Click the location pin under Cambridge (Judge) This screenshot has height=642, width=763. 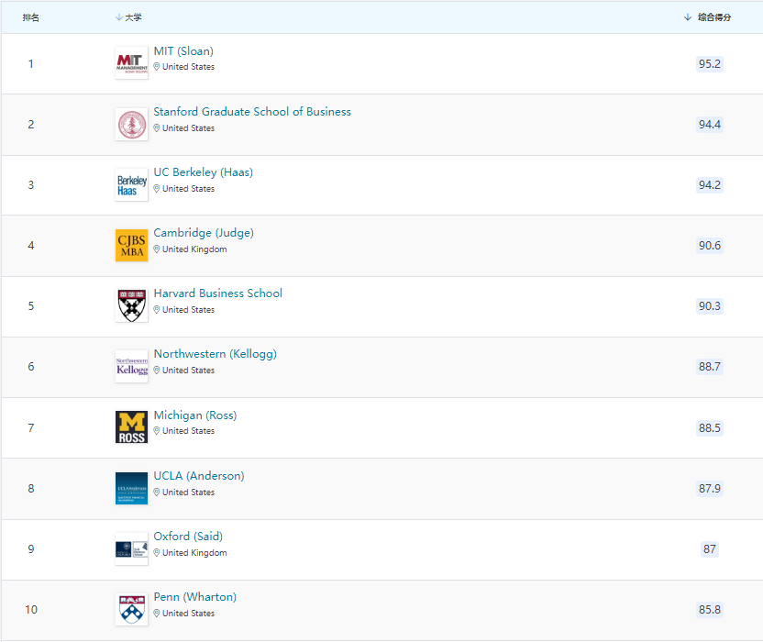click(x=157, y=249)
